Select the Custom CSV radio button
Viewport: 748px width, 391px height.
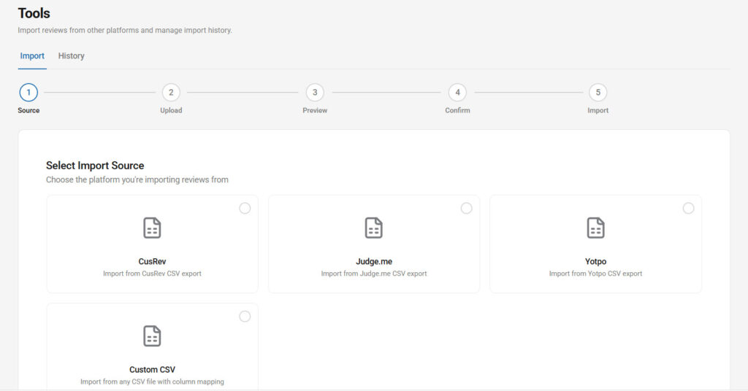pos(245,317)
